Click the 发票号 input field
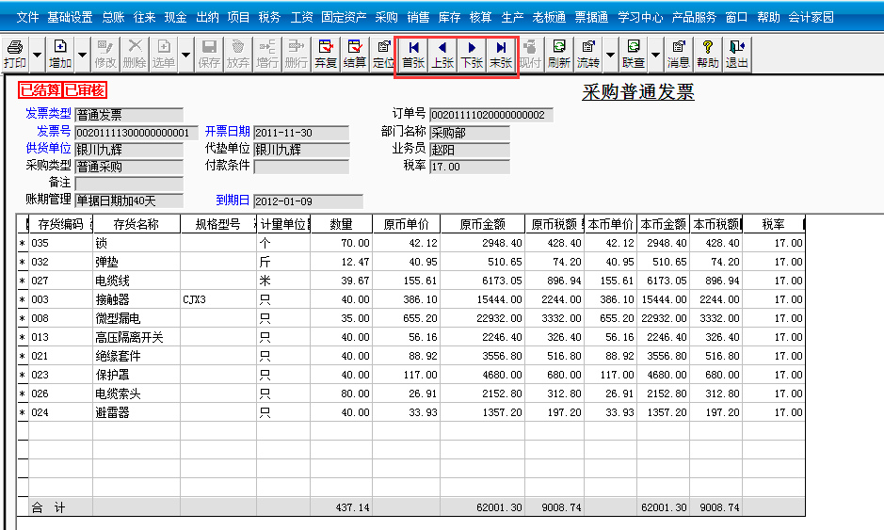Image resolution: width=884 pixels, height=530 pixels. click(x=137, y=133)
